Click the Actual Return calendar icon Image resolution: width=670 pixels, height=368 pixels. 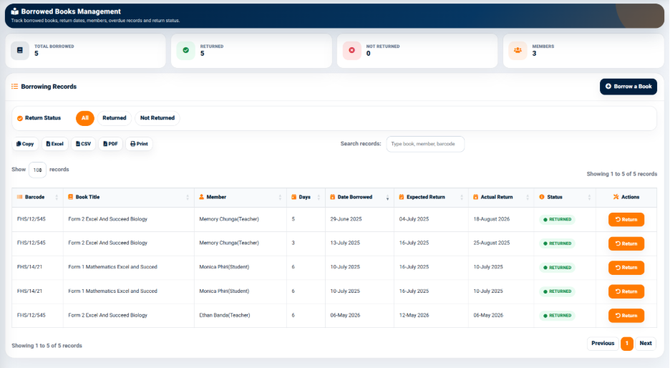point(475,197)
